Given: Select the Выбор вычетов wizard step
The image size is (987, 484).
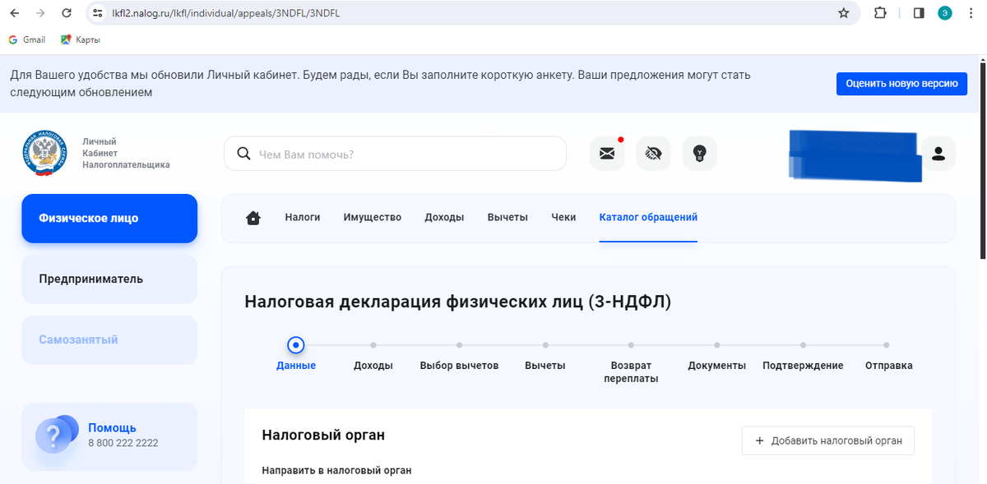Looking at the screenshot, I should (x=459, y=366).
